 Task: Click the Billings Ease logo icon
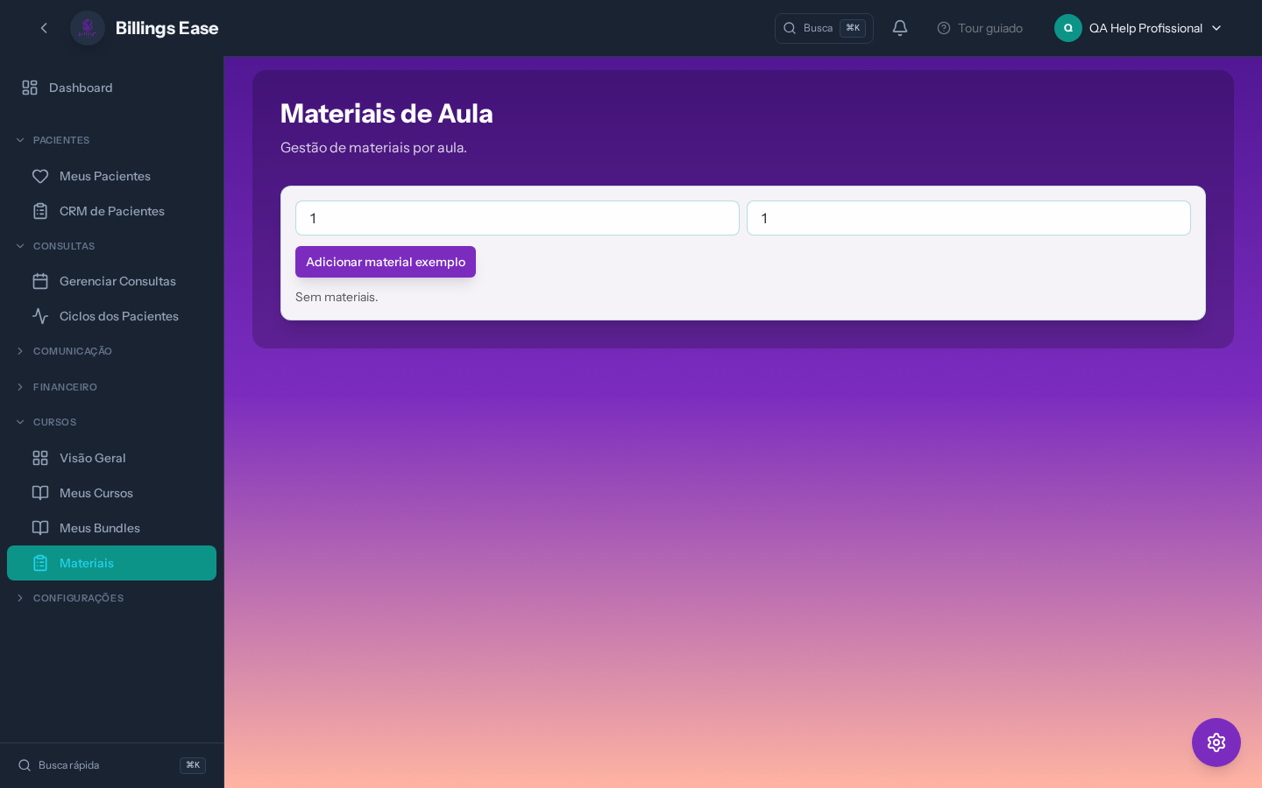coord(88,28)
